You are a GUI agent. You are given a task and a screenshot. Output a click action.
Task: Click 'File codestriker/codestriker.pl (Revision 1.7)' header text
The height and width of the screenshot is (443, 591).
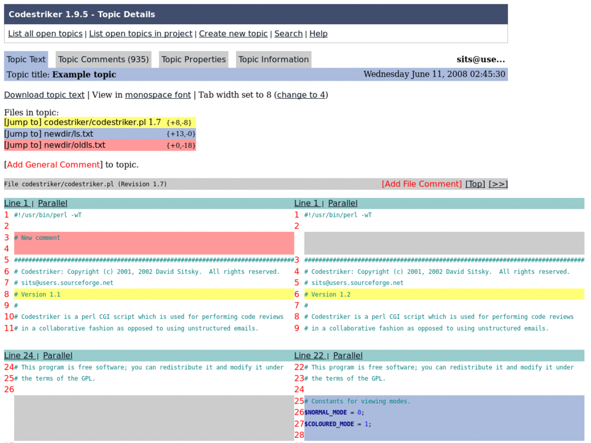pyautogui.click(x=85, y=184)
